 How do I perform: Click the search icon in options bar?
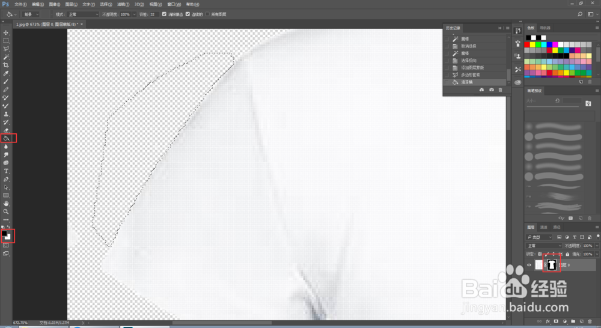tap(580, 14)
